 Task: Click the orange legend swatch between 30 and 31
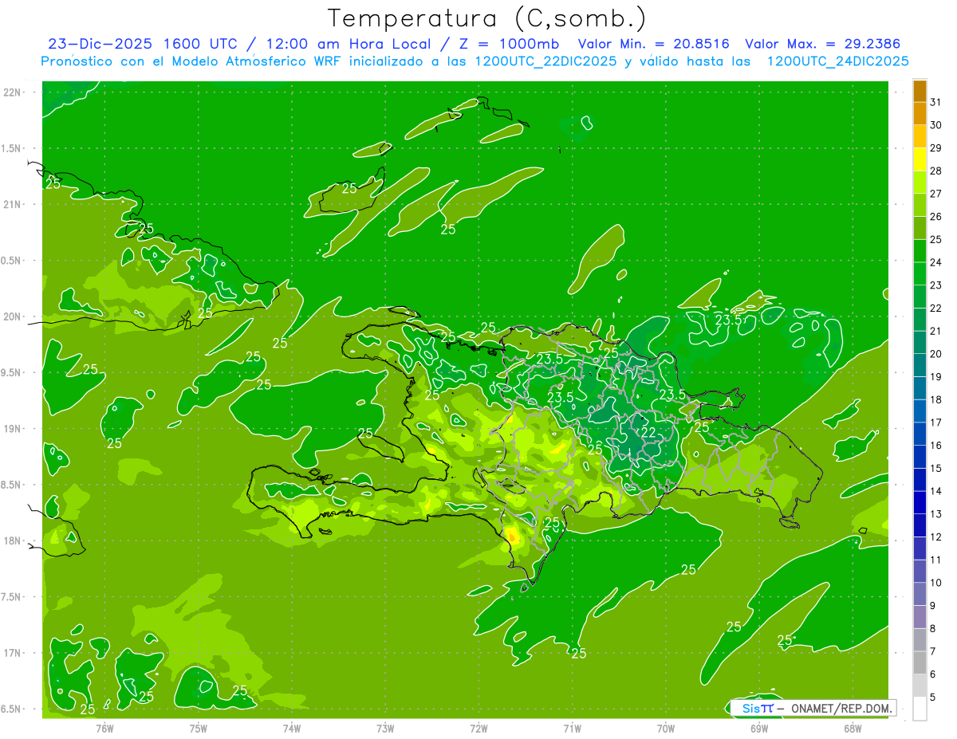coord(920,113)
